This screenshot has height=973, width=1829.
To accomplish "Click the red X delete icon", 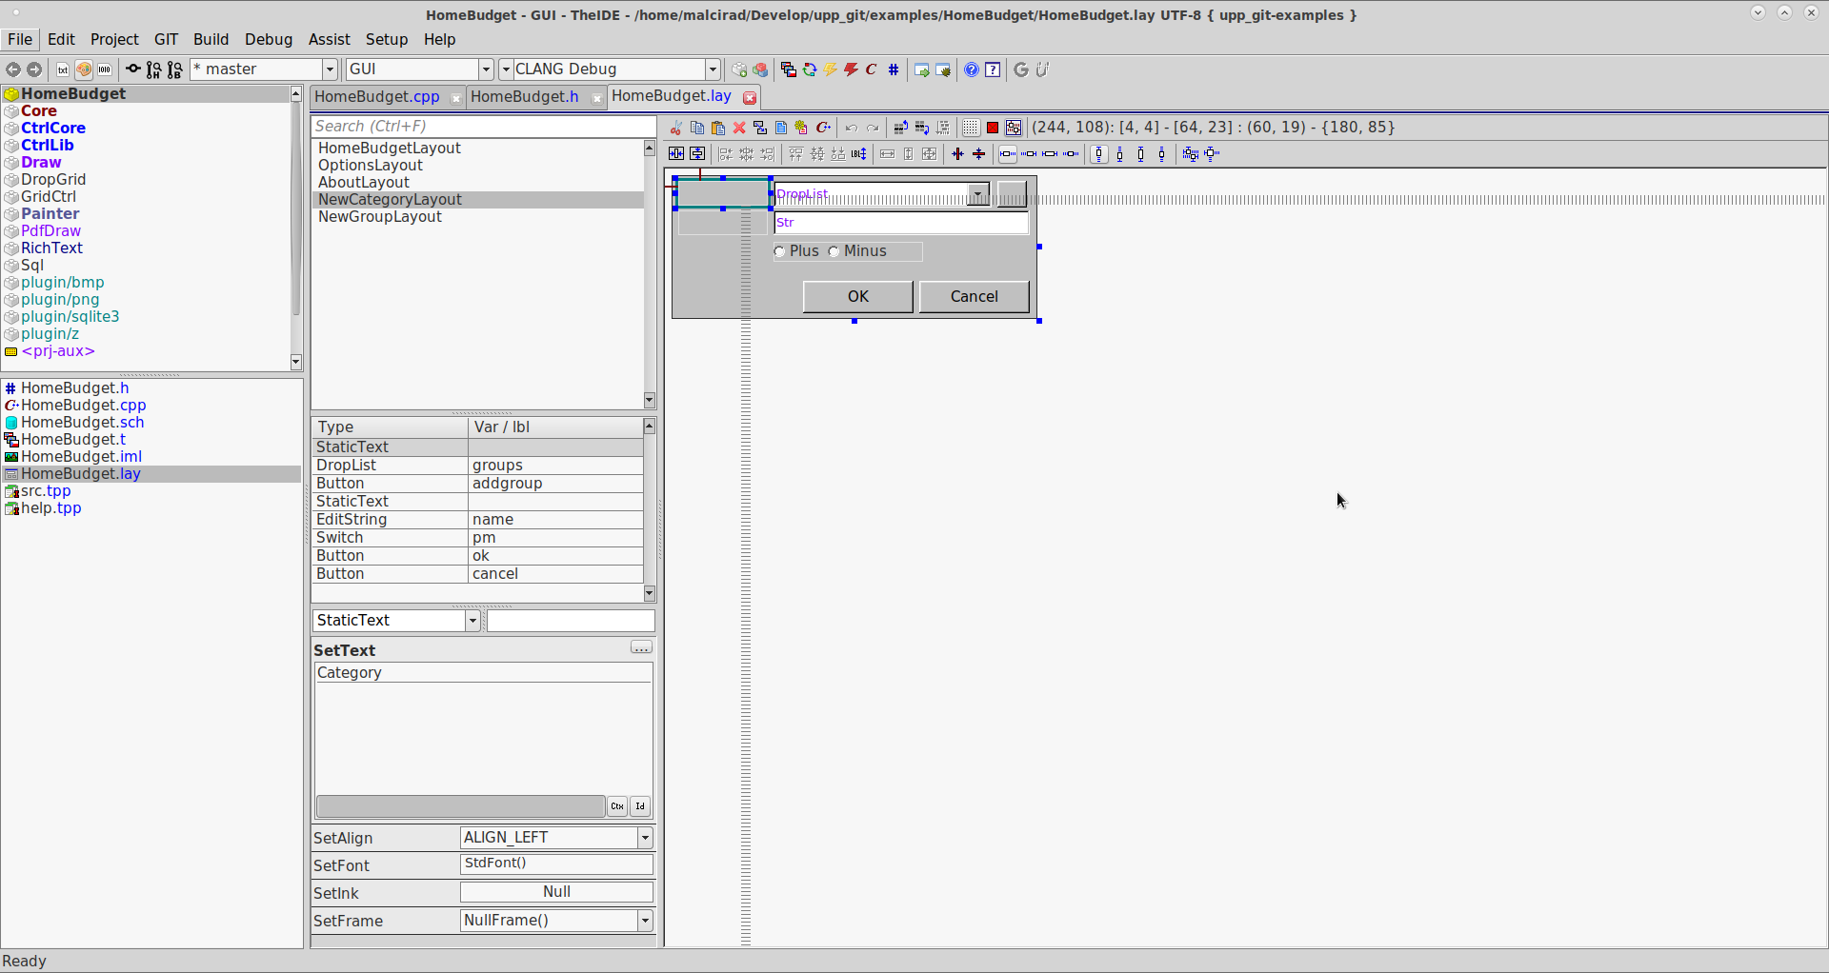I will 739,128.
